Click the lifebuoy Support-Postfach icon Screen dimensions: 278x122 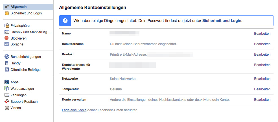tap(7, 101)
